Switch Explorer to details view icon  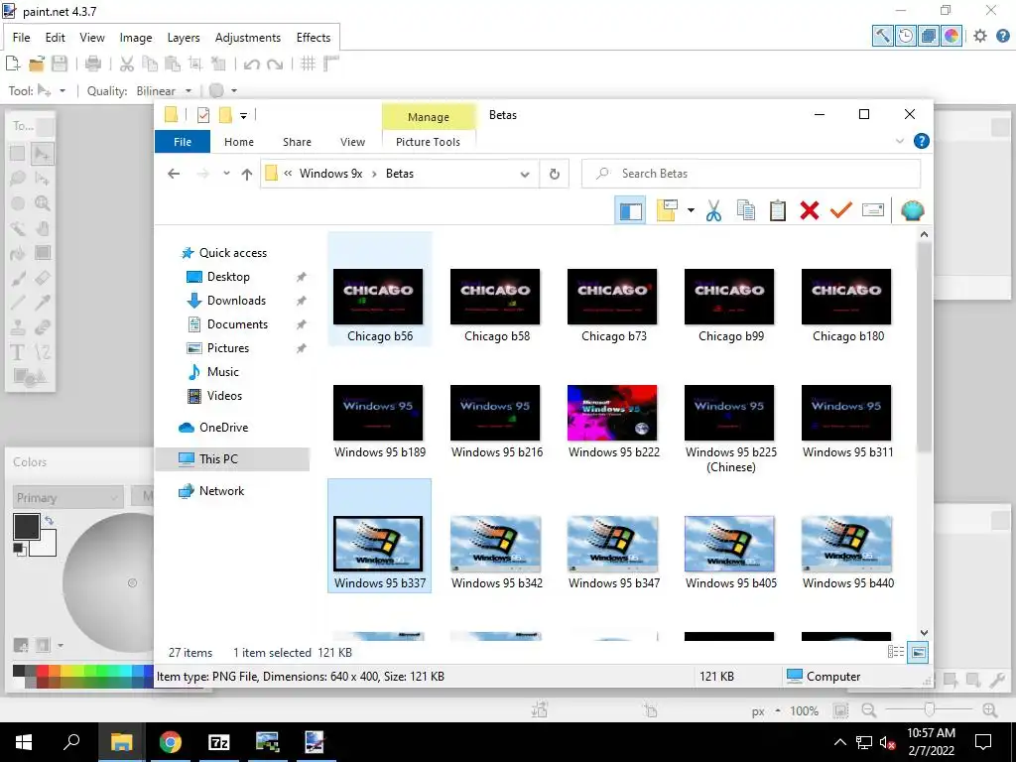pos(896,653)
